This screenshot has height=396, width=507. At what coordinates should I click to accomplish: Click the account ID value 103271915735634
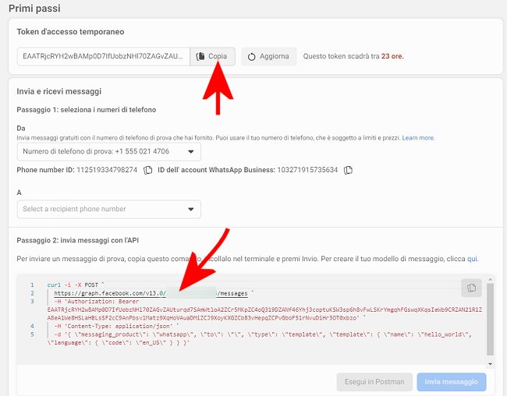pos(307,170)
